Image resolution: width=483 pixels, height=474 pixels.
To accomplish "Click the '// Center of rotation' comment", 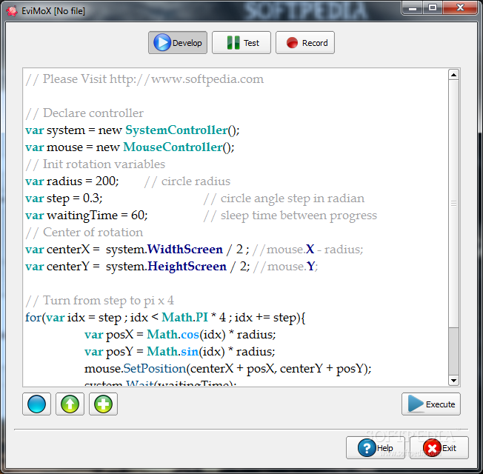I will point(84,233).
